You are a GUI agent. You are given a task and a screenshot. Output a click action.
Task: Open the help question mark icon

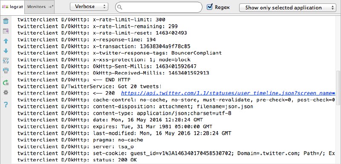point(6,105)
